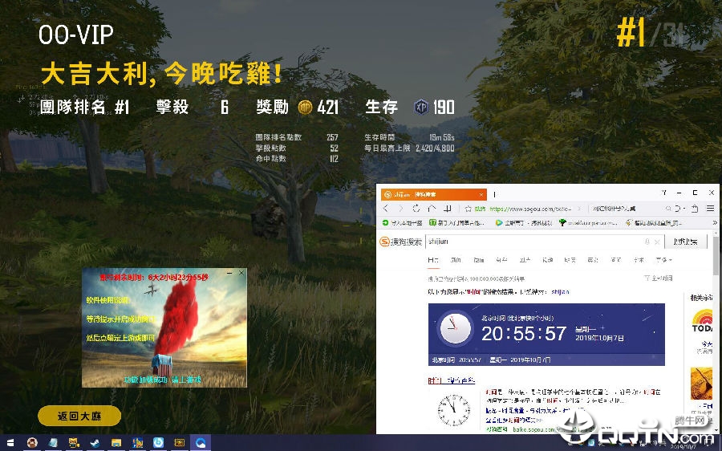
Task: Minimize the cheat tool popup window
Action: 229,273
